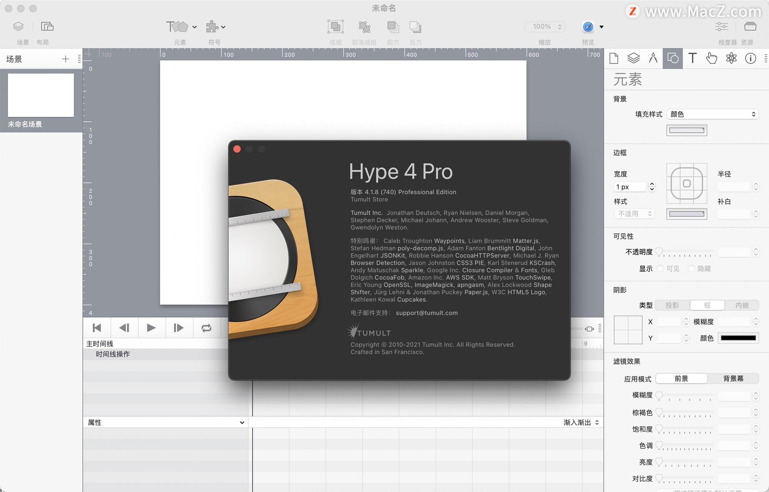Select the 可见 visibility radio button

click(660, 269)
